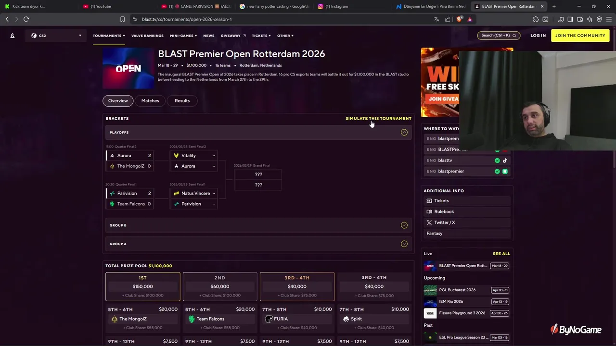Click the Log In button
The image size is (616, 346).
(538, 36)
